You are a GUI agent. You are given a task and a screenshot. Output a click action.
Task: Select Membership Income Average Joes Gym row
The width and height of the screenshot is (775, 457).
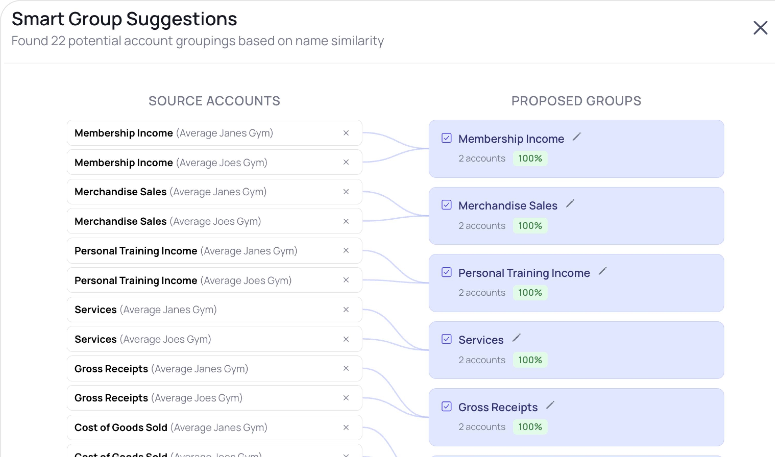200,162
